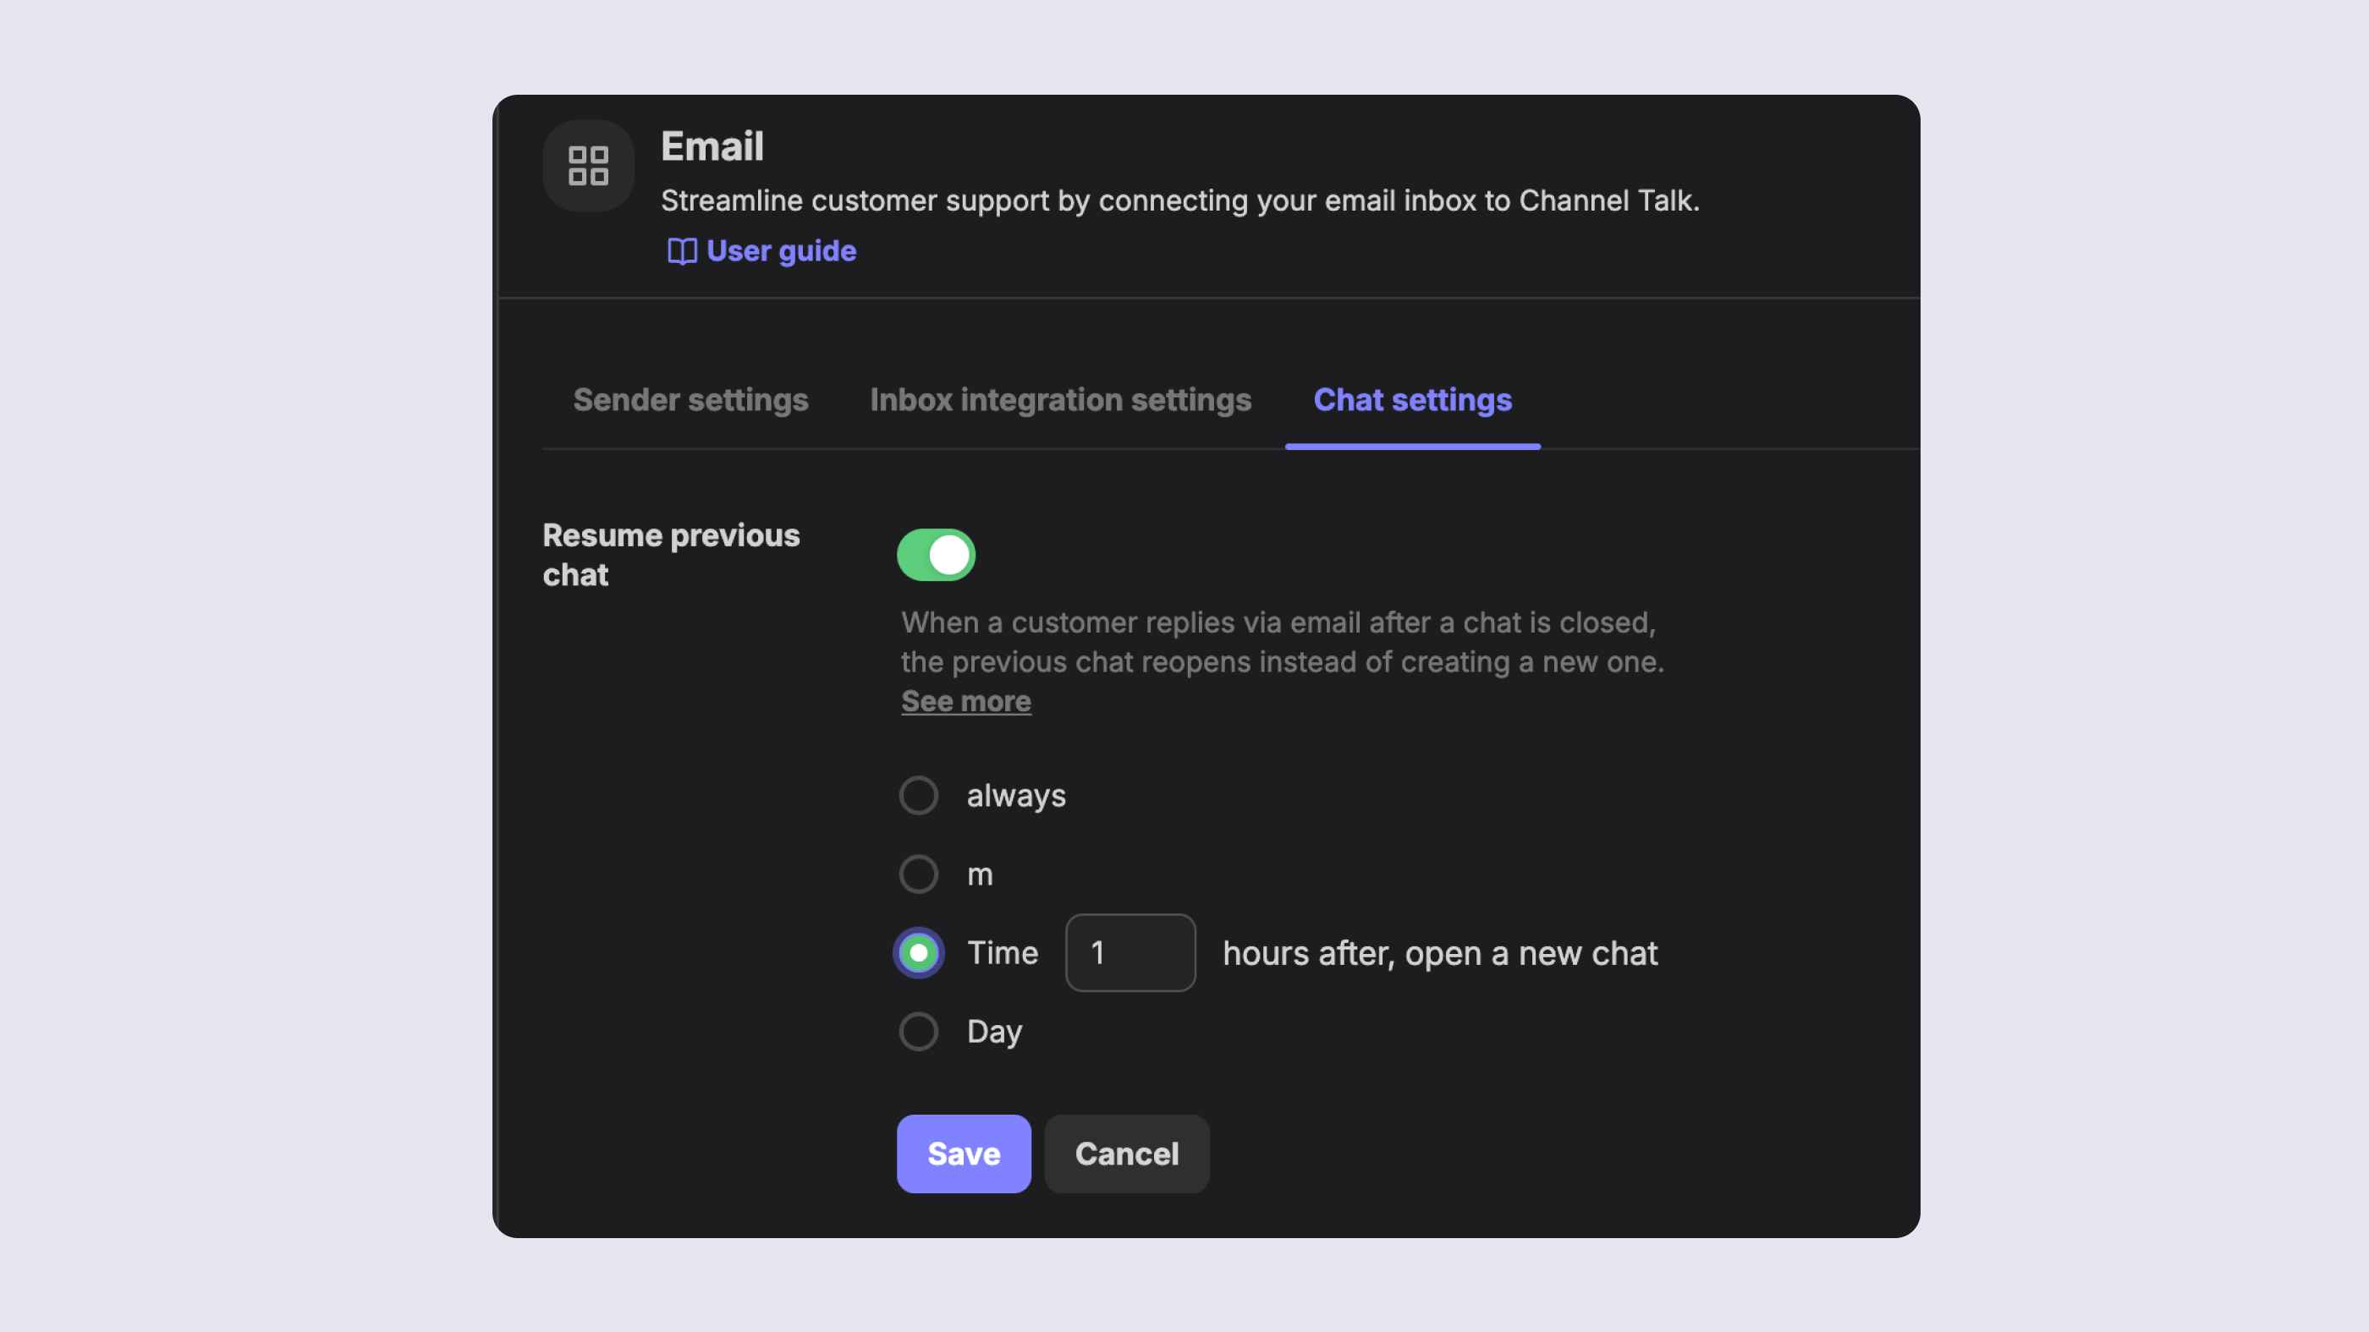Screen dimensions: 2369x1332
Task: Click the chat reopening explanation paragraph
Action: click(x=1282, y=642)
